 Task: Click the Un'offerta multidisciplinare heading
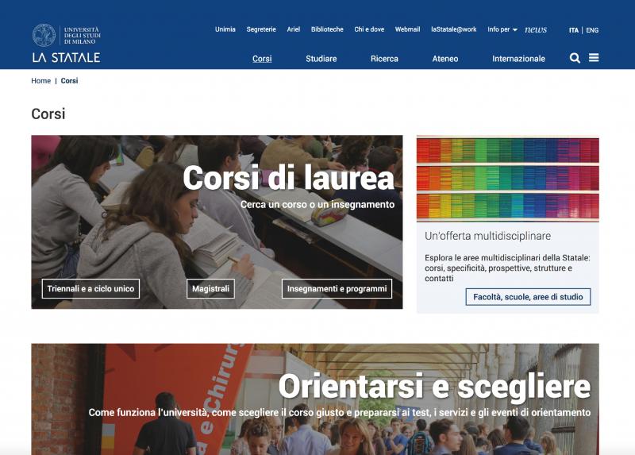click(487, 236)
